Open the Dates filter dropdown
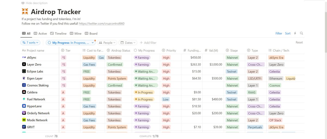This screenshot has width=327, height=139. 128,43
